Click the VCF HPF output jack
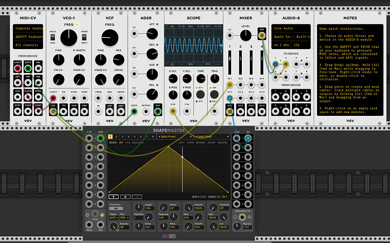This screenshot has height=243, width=390. coord(121,111)
